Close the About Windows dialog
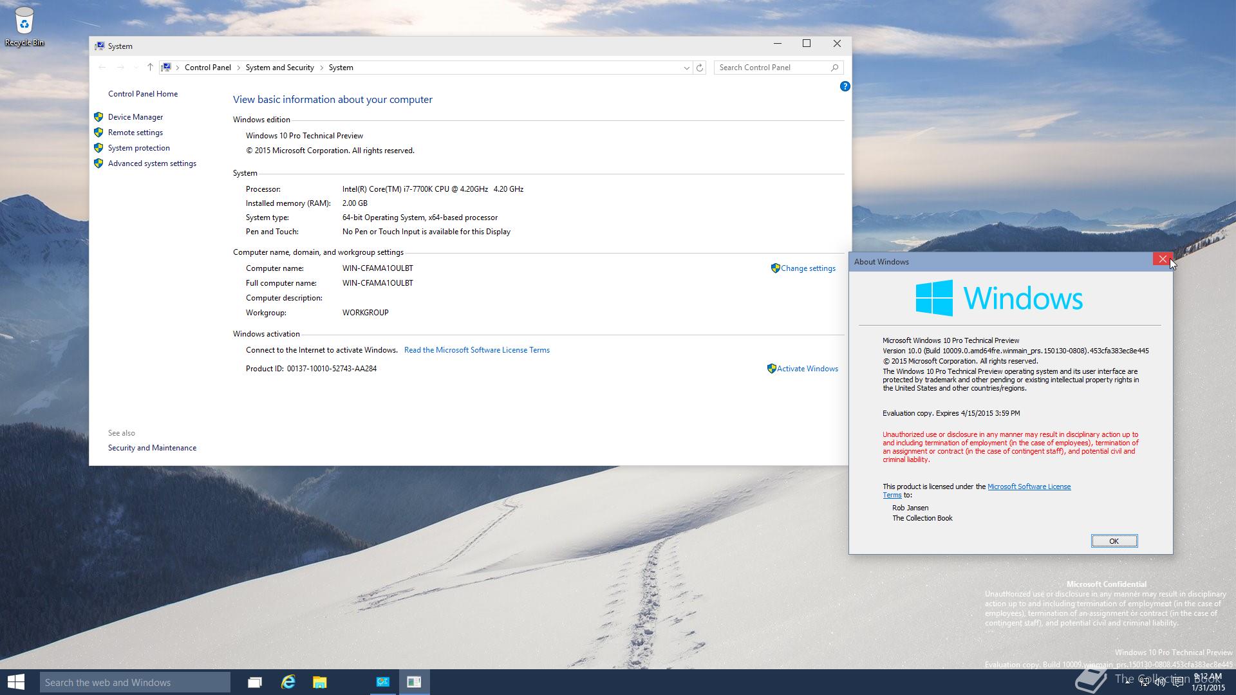The image size is (1236, 695). click(x=1162, y=259)
